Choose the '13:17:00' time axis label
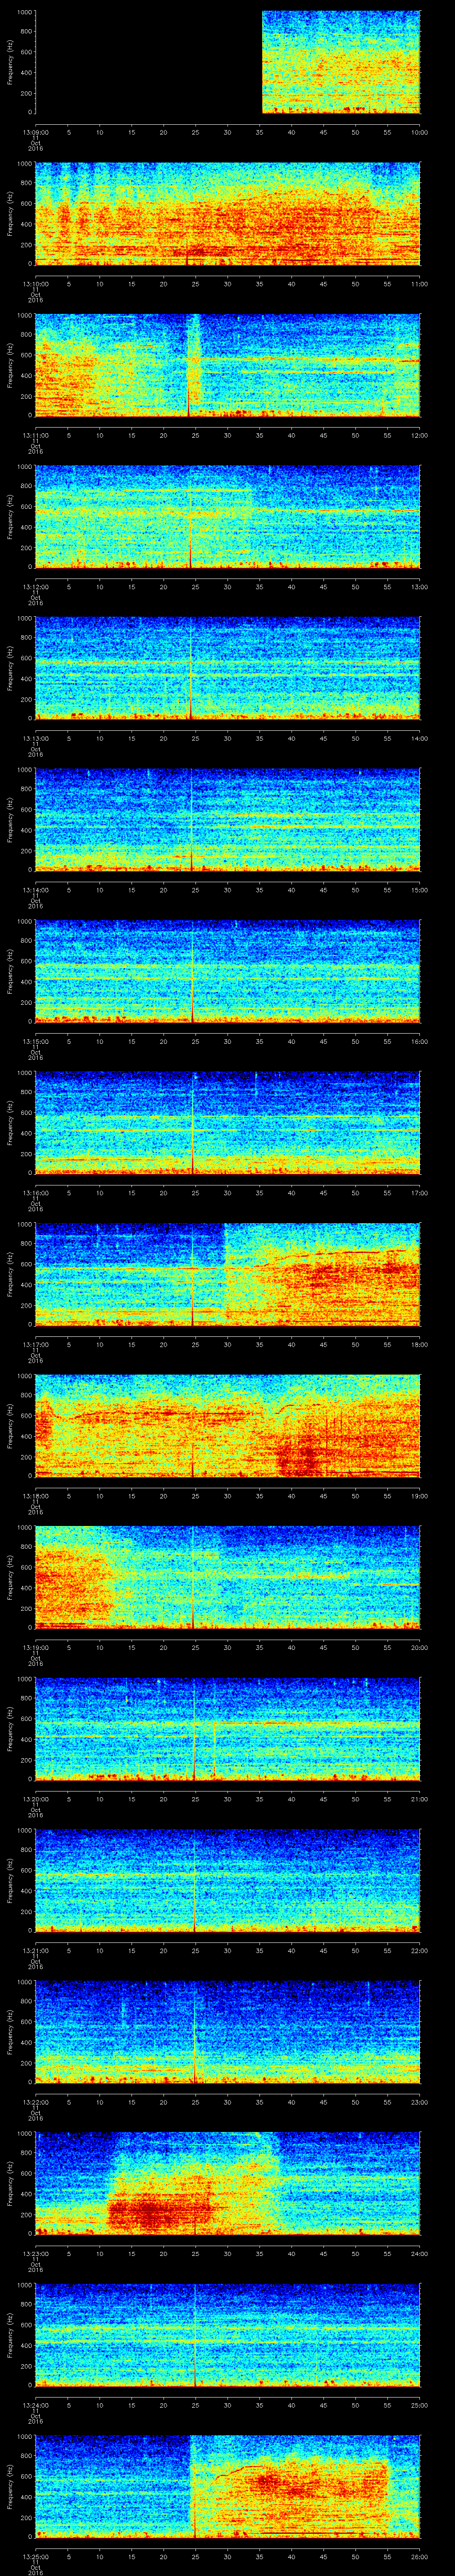455x2576 pixels. click(x=35, y=1344)
